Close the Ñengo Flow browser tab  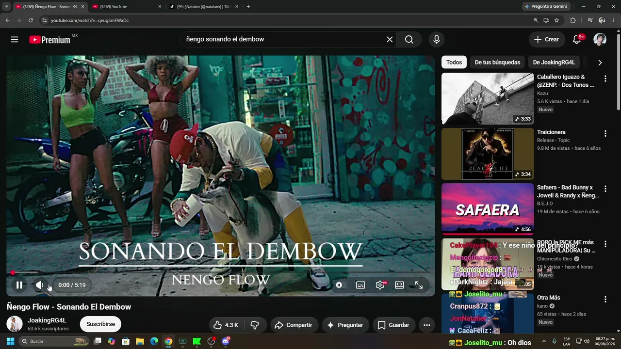tap(83, 7)
